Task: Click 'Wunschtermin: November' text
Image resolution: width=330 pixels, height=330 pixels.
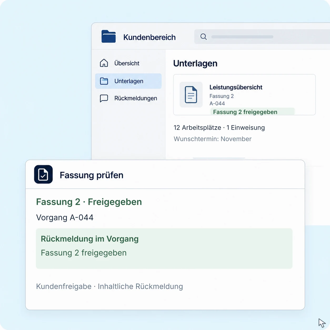Action: click(213, 139)
